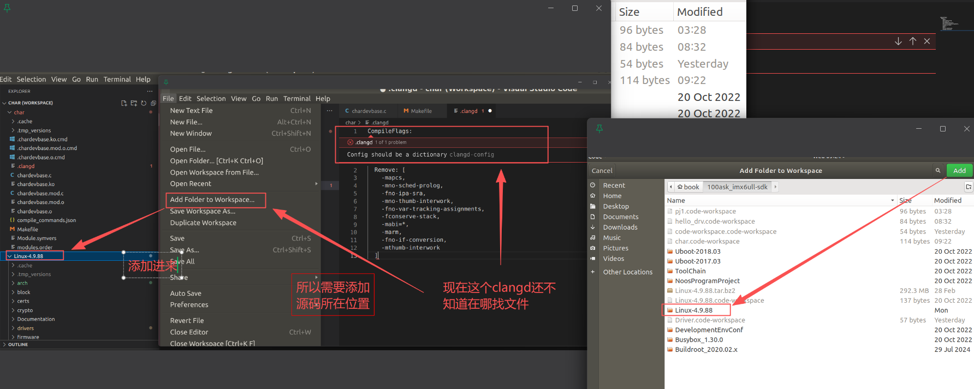Select New Text File menu item

pos(192,111)
